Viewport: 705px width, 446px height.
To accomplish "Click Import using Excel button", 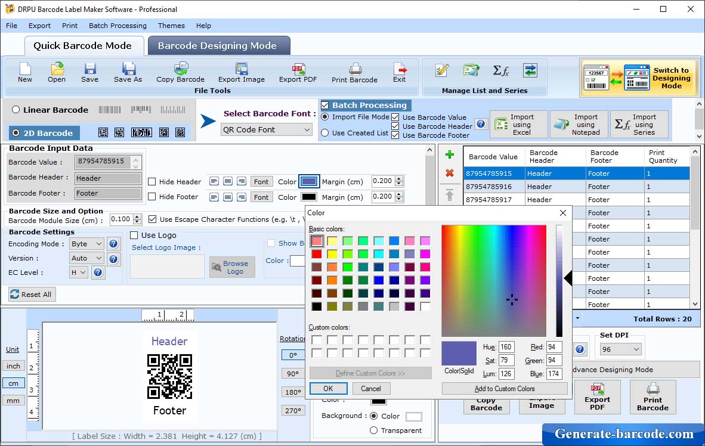I will click(x=520, y=125).
